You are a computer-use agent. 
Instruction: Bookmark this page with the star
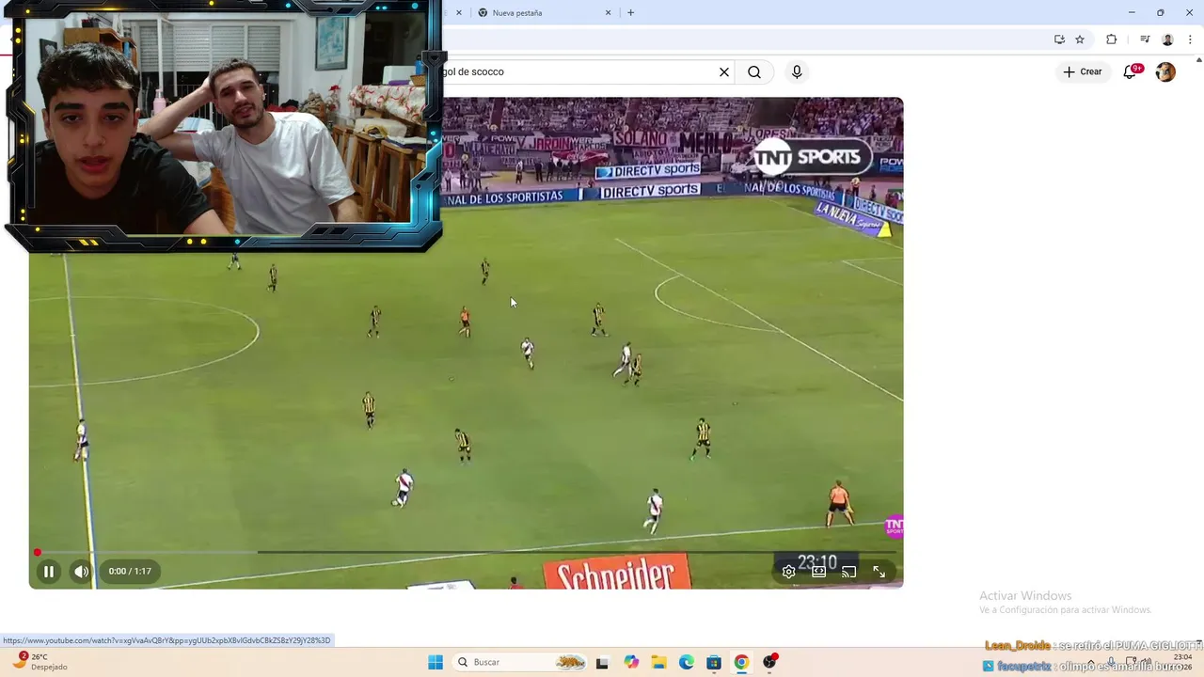(1080, 39)
